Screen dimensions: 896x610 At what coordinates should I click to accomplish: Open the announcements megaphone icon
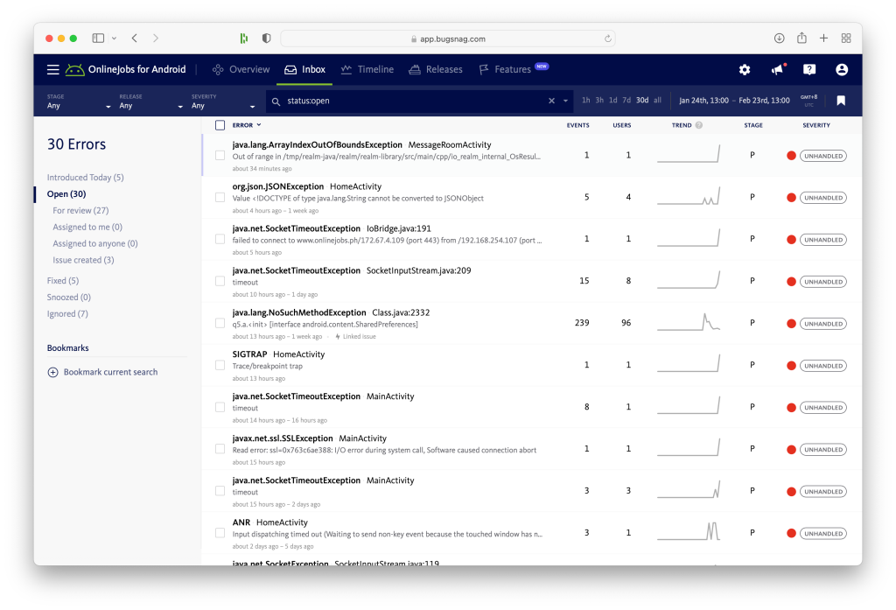(777, 70)
